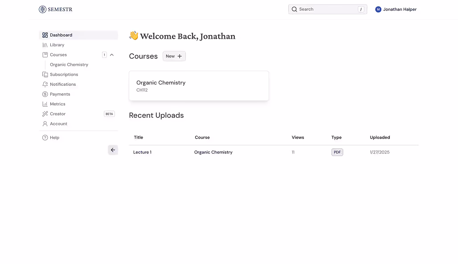Image resolution: width=458 pixels, height=264 pixels.
Task: Click the Metrics bar-chart icon
Action: pos(45,104)
